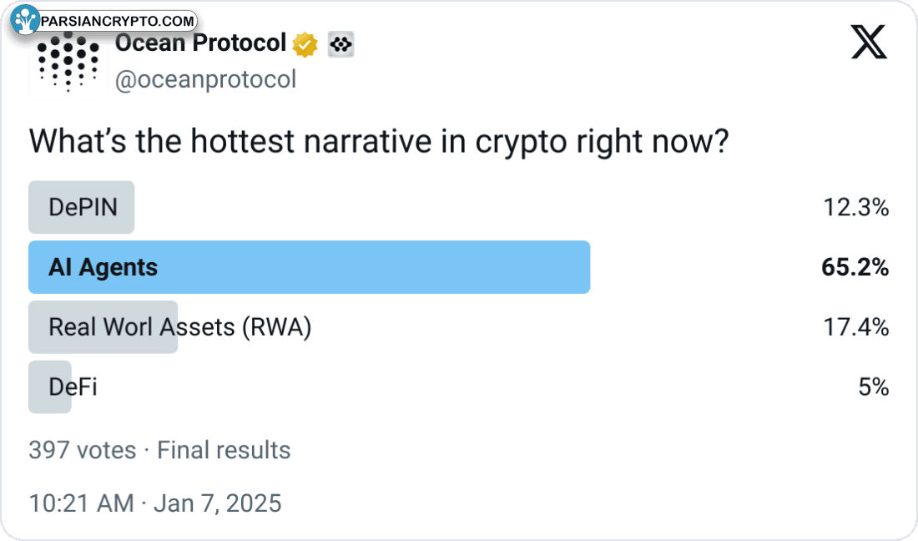918x541 pixels.
Task: Click the 65.2% result for AI Agents
Action: pos(855,267)
